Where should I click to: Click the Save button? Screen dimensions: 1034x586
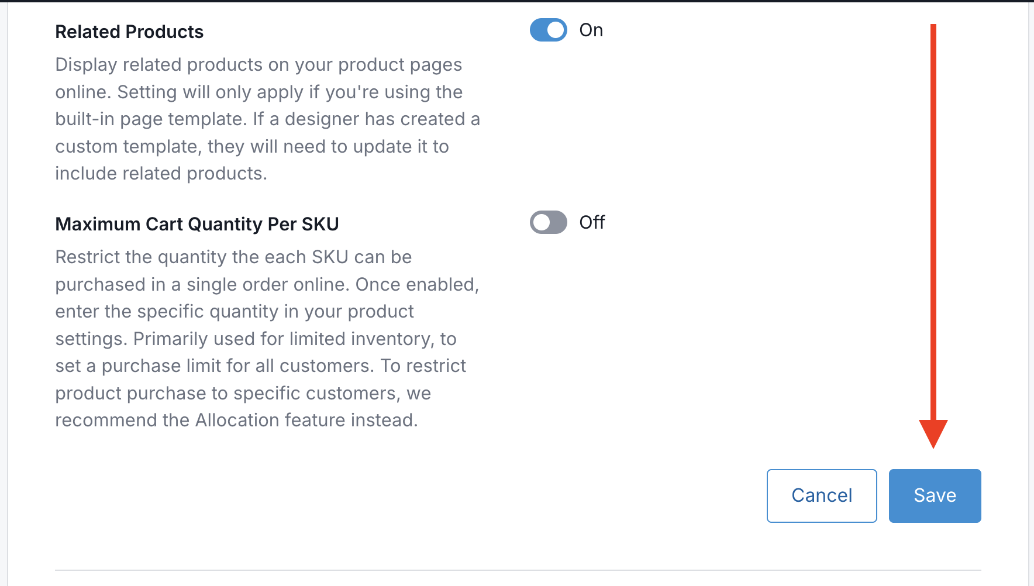click(x=935, y=495)
